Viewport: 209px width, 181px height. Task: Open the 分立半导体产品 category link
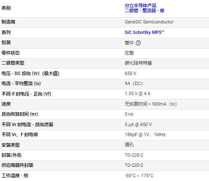pyautogui.click(x=141, y=5)
